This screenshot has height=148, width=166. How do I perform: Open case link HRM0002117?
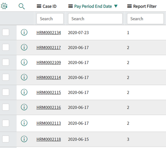point(49,47)
